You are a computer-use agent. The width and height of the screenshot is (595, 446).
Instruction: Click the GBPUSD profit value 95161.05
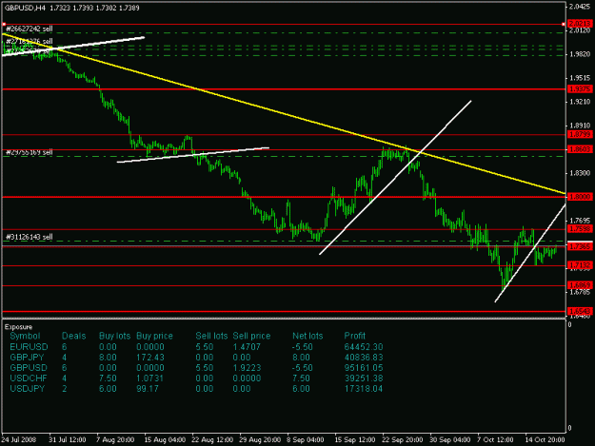pos(364,368)
